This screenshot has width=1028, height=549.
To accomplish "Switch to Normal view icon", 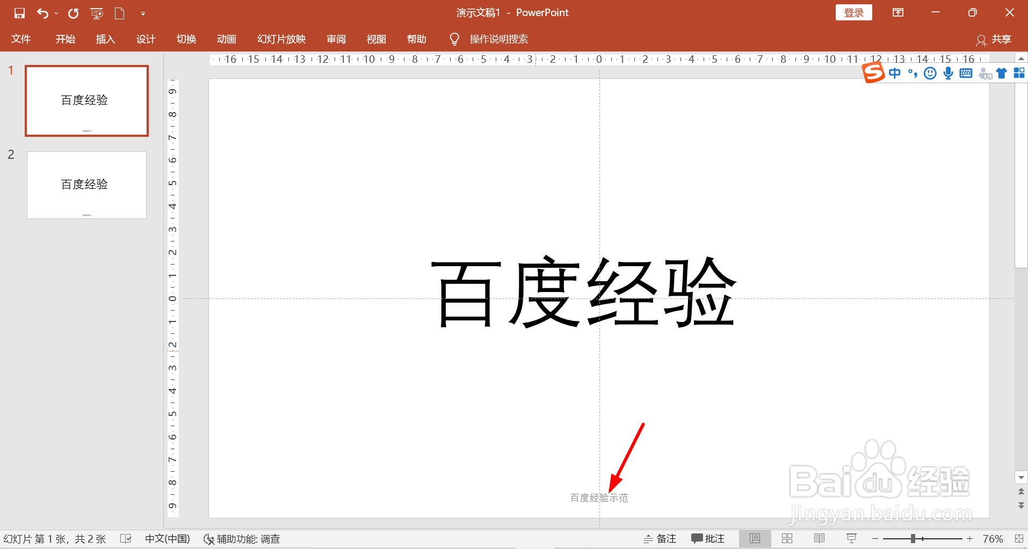I will 755,538.
